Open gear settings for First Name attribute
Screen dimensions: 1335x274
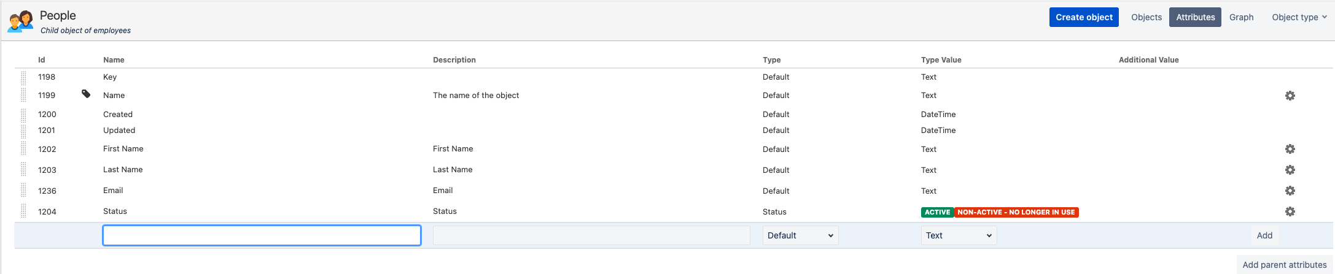click(1290, 149)
